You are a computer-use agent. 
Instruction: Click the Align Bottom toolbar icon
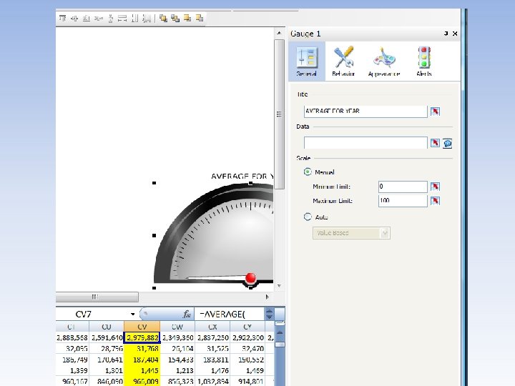pyautogui.click(x=87, y=19)
